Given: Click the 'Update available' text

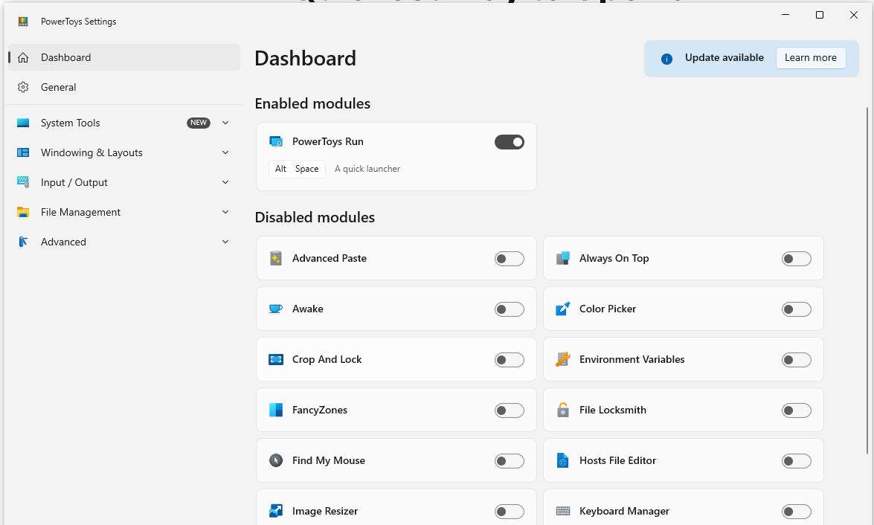Looking at the screenshot, I should (x=724, y=58).
